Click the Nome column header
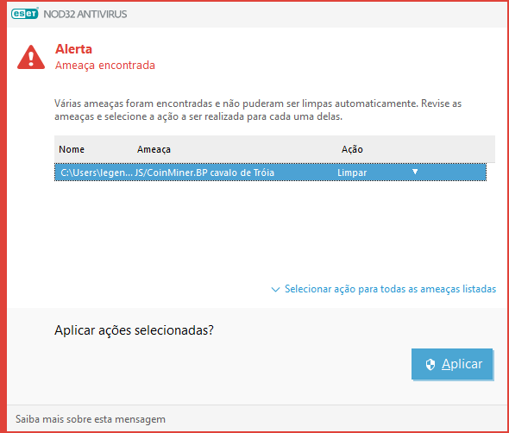The height and width of the screenshot is (433, 509). (72, 149)
